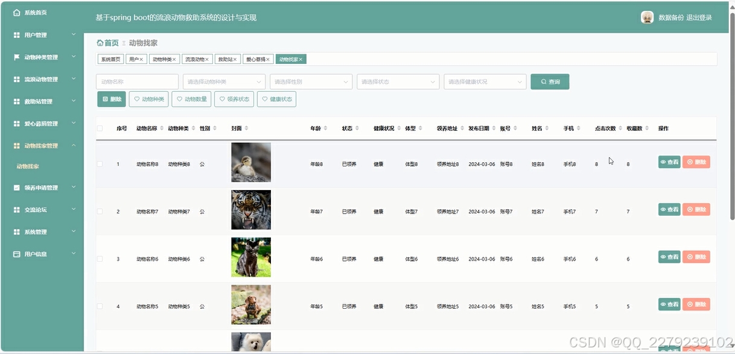This screenshot has height=354, width=735.
Task: Click the 领养状态 statistics button
Action: [234, 99]
